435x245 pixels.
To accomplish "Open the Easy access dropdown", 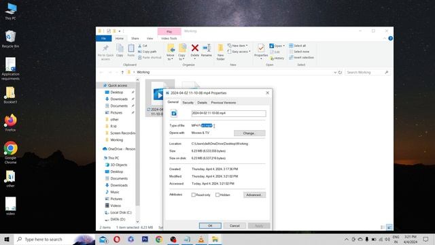I will pyautogui.click(x=239, y=52).
